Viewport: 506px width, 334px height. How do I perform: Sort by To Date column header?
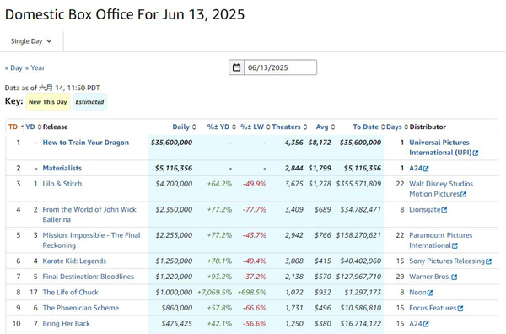[365, 127]
